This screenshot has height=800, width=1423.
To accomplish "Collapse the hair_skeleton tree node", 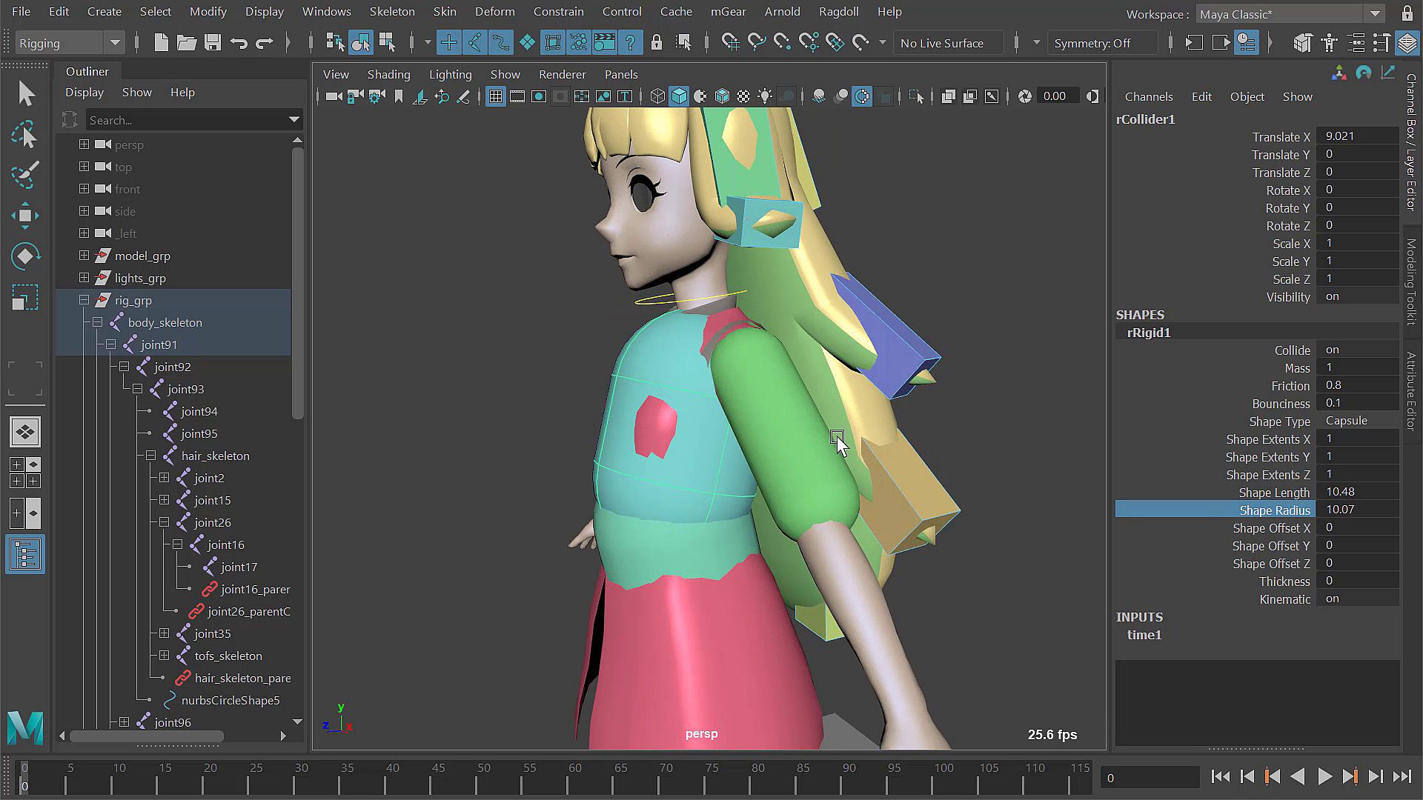I will pyautogui.click(x=150, y=456).
